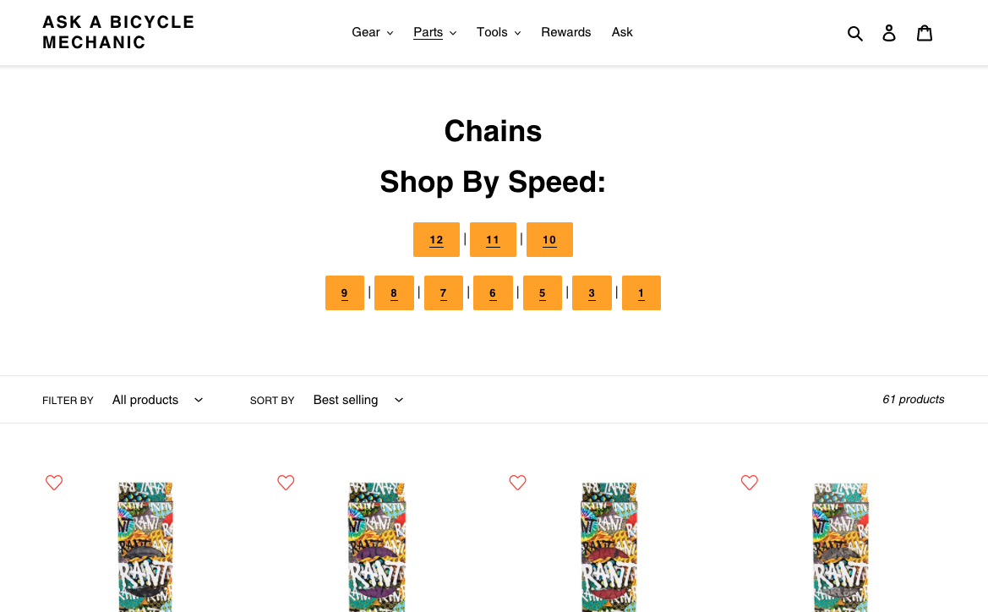Toggle wishlist heart on third product

click(x=517, y=482)
